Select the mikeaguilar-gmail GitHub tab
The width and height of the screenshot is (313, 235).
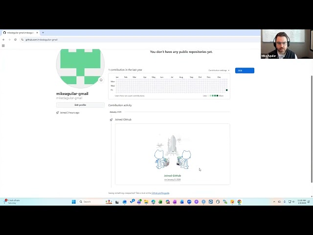[x=20, y=33]
